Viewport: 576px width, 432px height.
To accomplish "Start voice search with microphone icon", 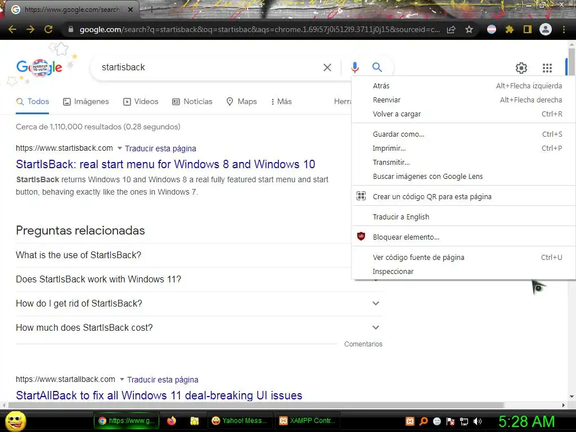I will click(x=355, y=67).
